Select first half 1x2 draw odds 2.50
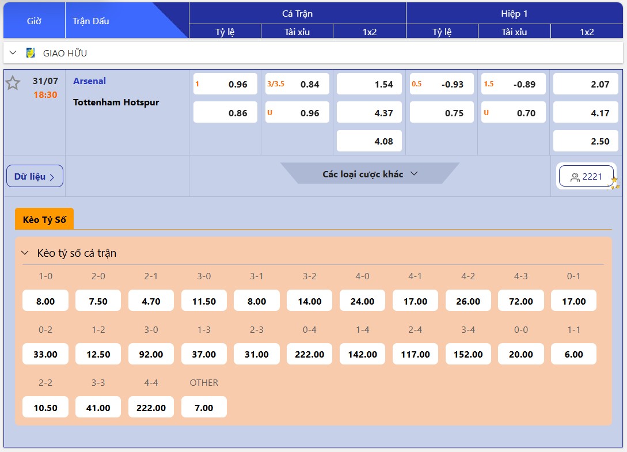The height and width of the screenshot is (452, 627). (x=586, y=141)
